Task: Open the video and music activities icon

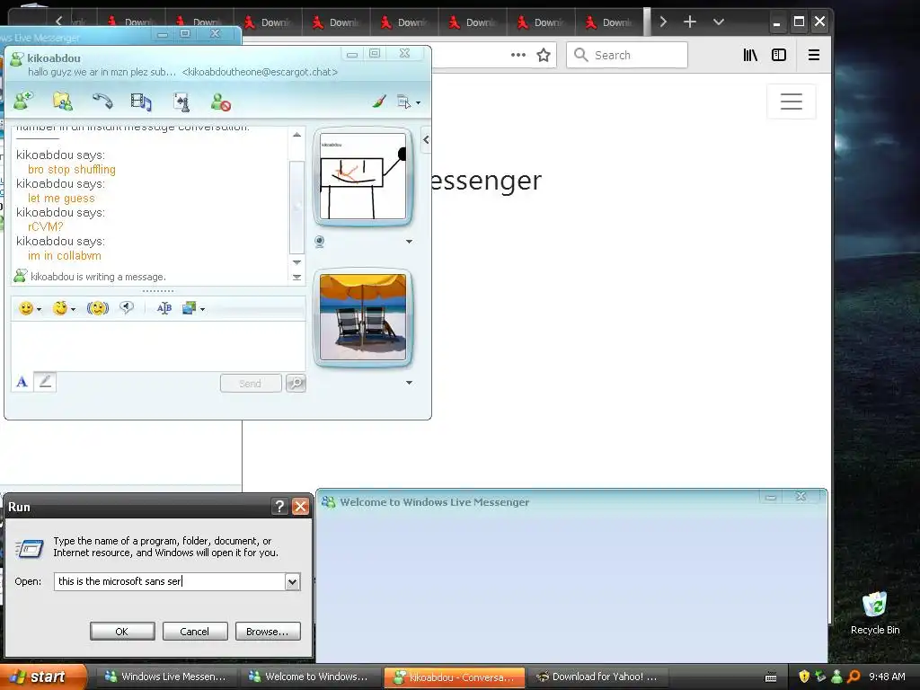Action: 141,102
